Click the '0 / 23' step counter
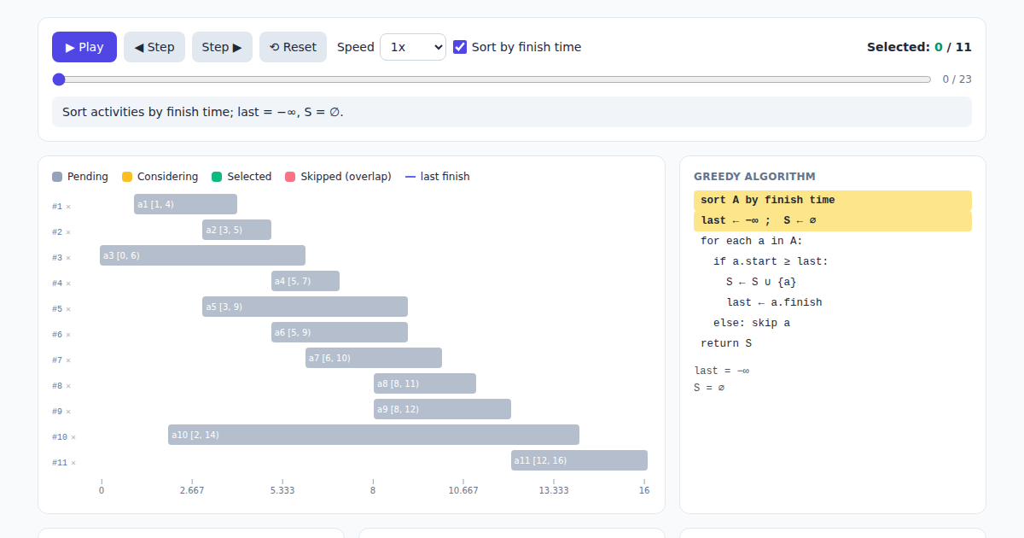Image resolution: width=1024 pixels, height=538 pixels. [957, 79]
